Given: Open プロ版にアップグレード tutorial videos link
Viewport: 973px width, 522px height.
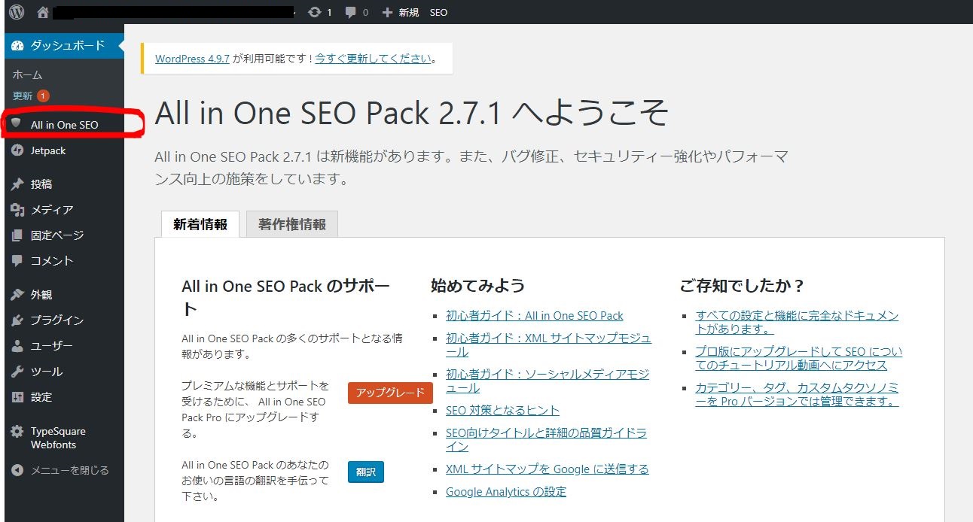Looking at the screenshot, I should tap(799, 359).
